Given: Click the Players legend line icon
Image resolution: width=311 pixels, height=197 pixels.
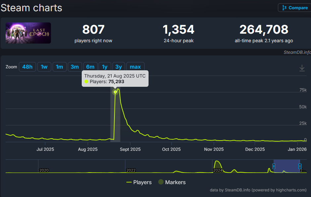Looking at the screenshot, I should [129, 182].
